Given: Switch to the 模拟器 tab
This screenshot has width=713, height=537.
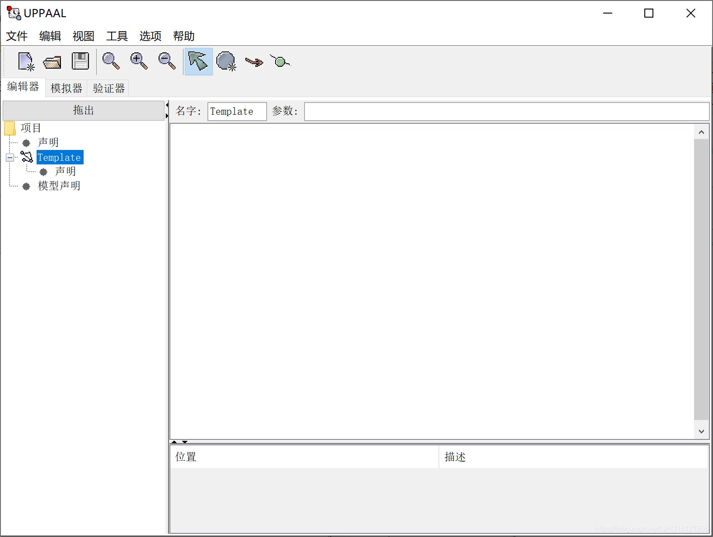Looking at the screenshot, I should [66, 88].
